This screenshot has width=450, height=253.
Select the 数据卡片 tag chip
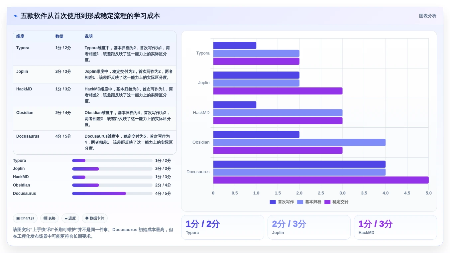(95, 218)
